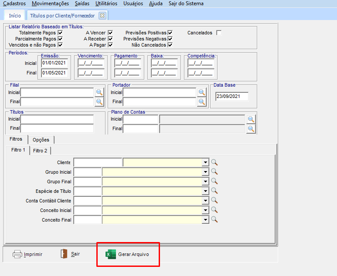
Task: Close the Títulos por Cliente/Fornecedor tab
Action: coord(102,16)
